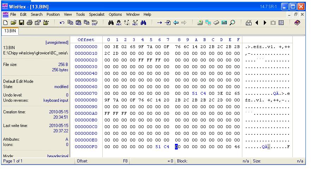Open the File menu

click(13, 14)
